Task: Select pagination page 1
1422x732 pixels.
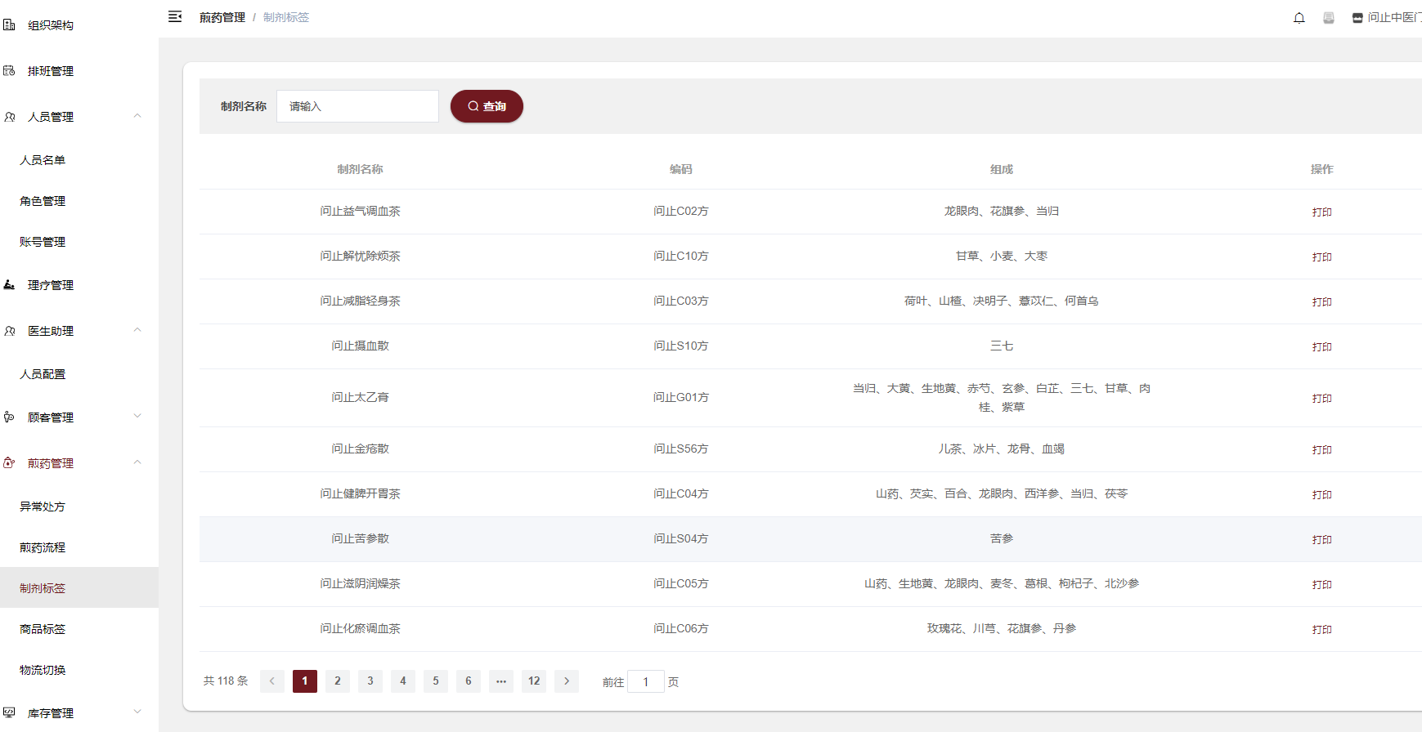Action: (305, 681)
